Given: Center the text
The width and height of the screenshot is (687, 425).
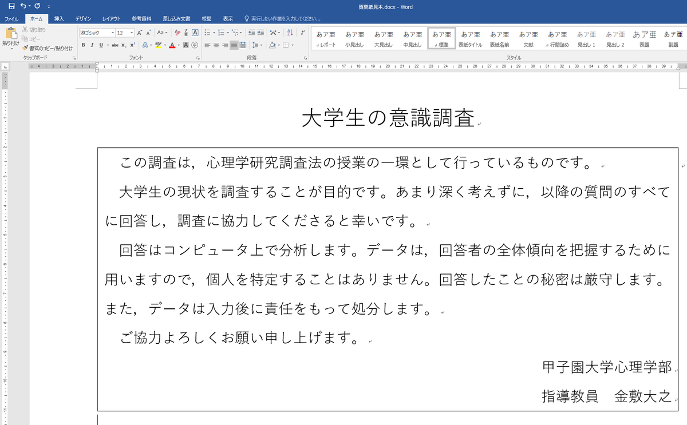Looking at the screenshot, I should (216, 45).
